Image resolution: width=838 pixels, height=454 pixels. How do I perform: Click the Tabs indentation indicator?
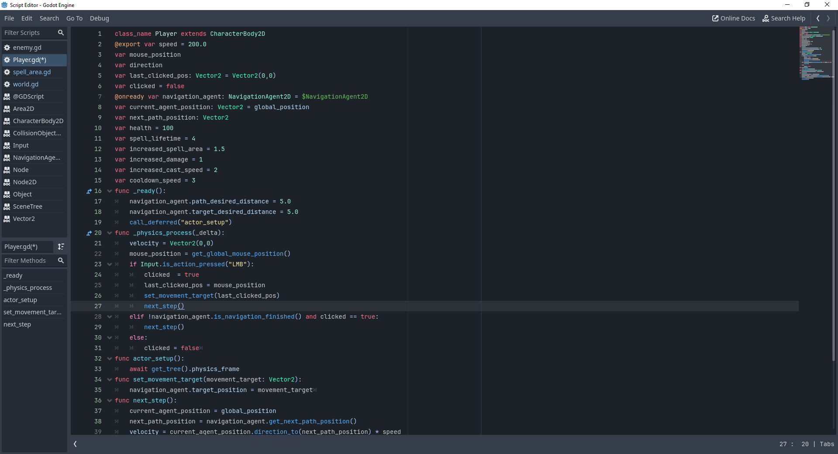(827, 444)
